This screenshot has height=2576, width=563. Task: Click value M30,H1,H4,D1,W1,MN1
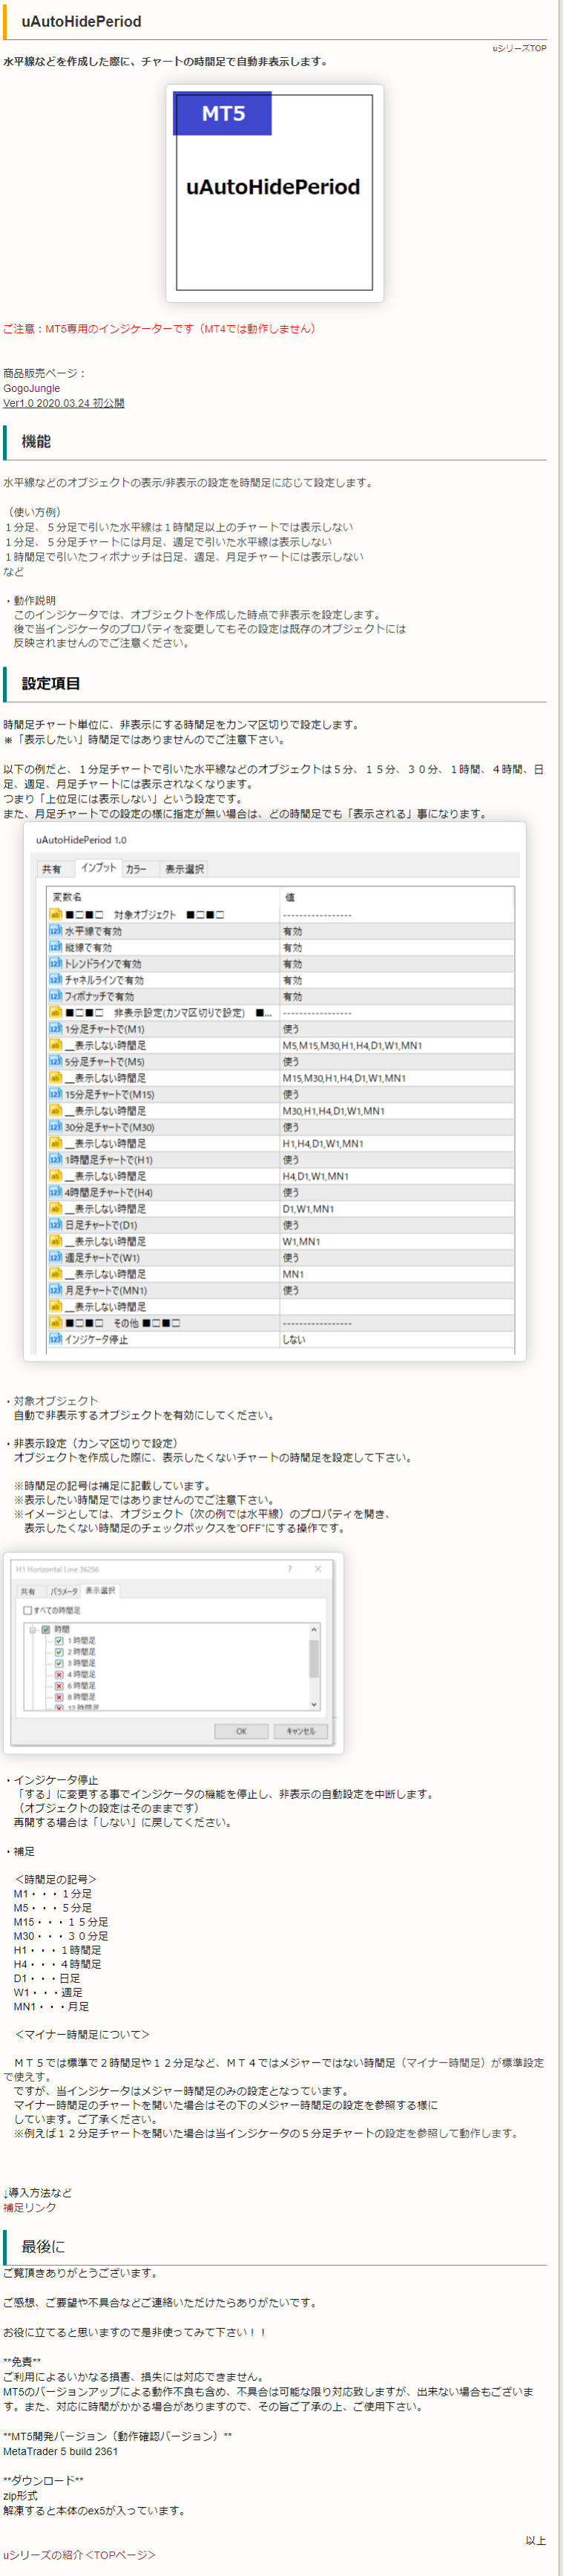(333, 1111)
